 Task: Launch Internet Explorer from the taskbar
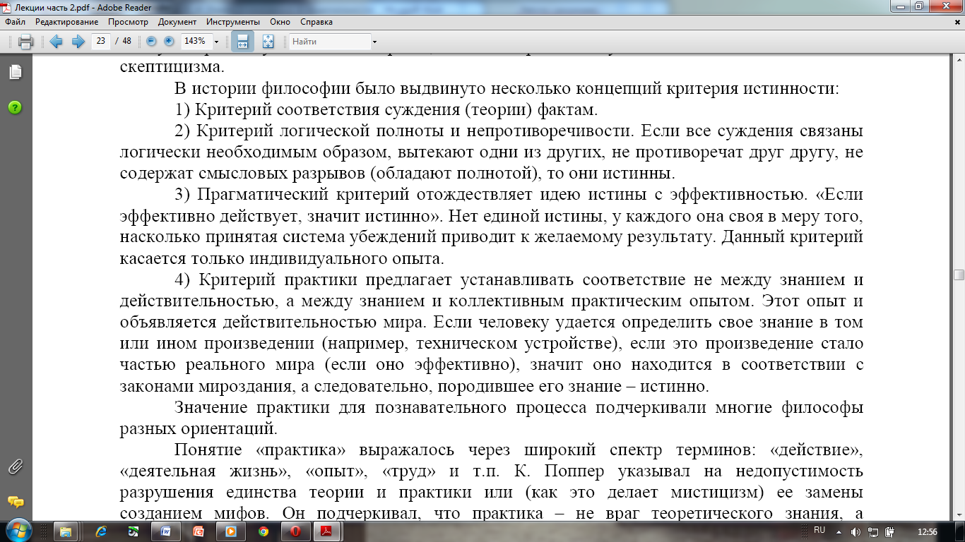[x=100, y=531]
